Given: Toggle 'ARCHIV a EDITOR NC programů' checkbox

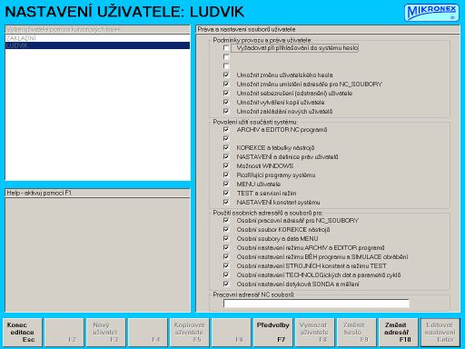Looking at the screenshot, I should [226, 129].
